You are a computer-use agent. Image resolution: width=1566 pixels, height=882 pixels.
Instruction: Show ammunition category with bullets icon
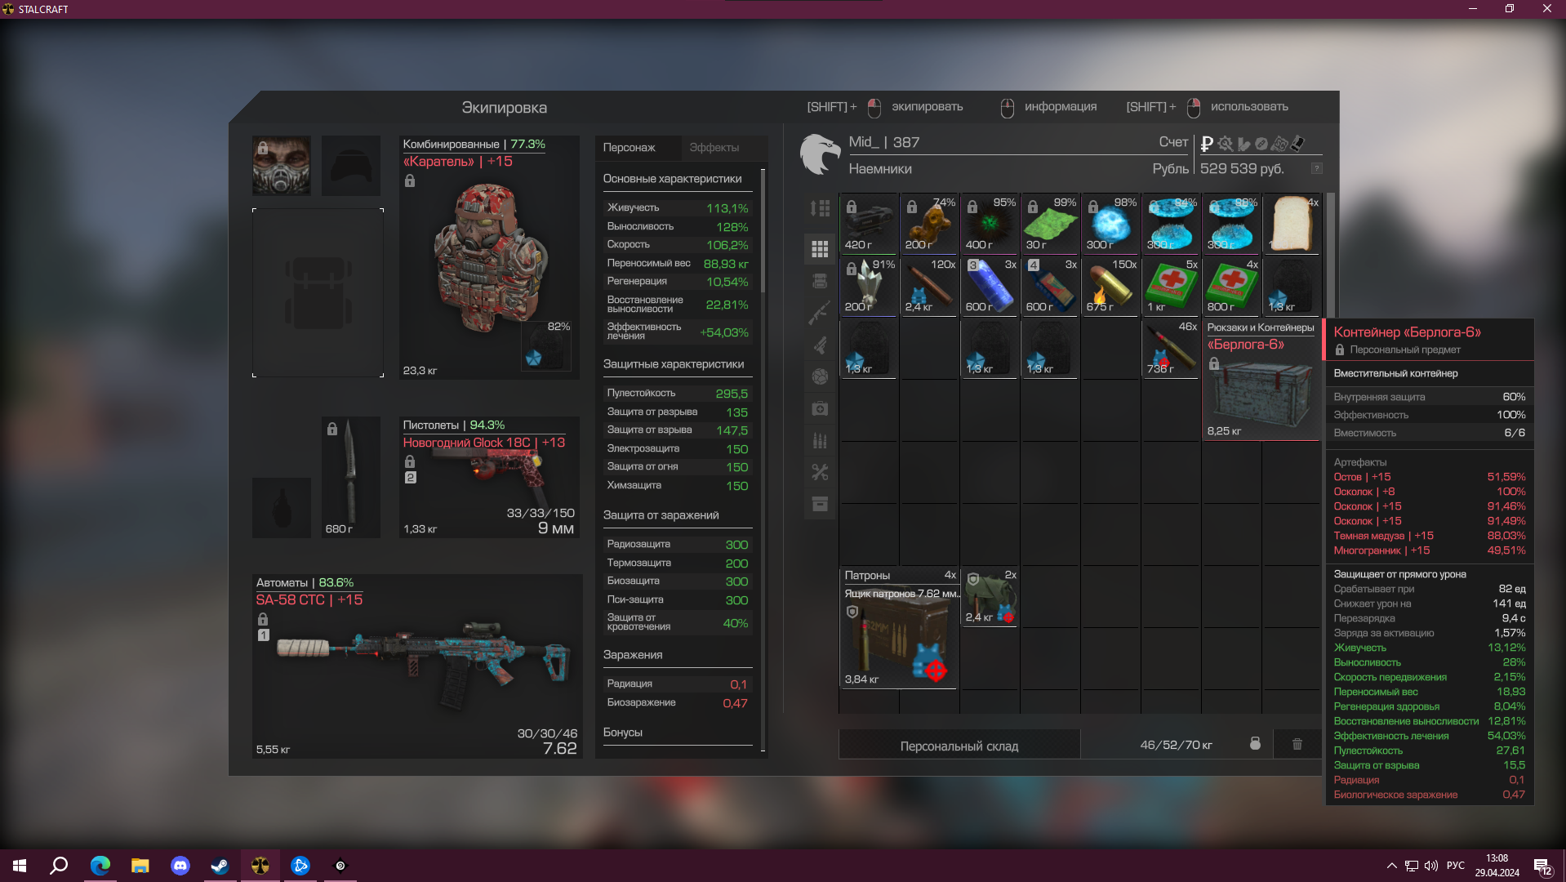coord(820,440)
